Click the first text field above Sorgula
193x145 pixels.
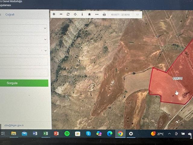(x=24, y=62)
